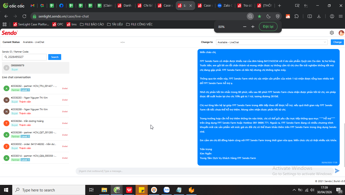Screen dimensions: 345x195
Task: Send the message with the paper plane icon
Action: point(337,171)
